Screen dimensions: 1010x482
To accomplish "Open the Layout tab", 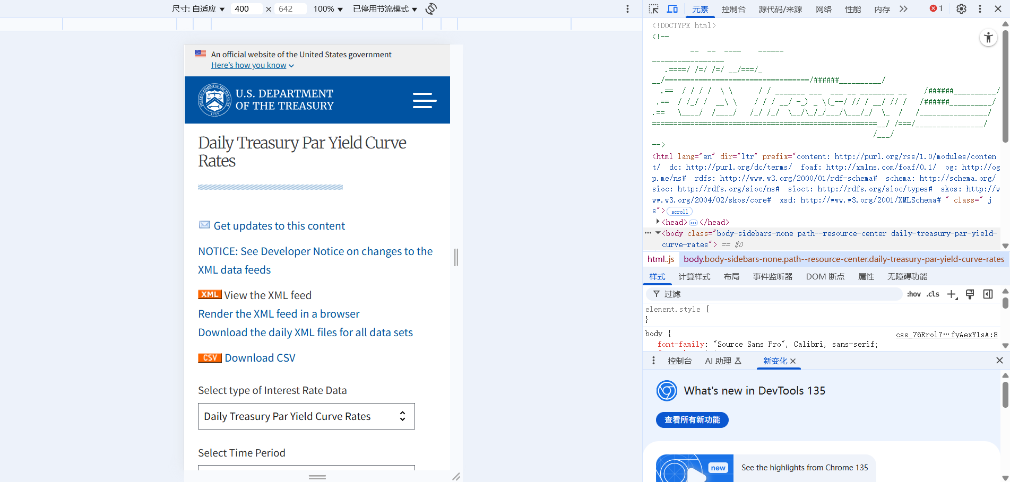I will 731,277.
